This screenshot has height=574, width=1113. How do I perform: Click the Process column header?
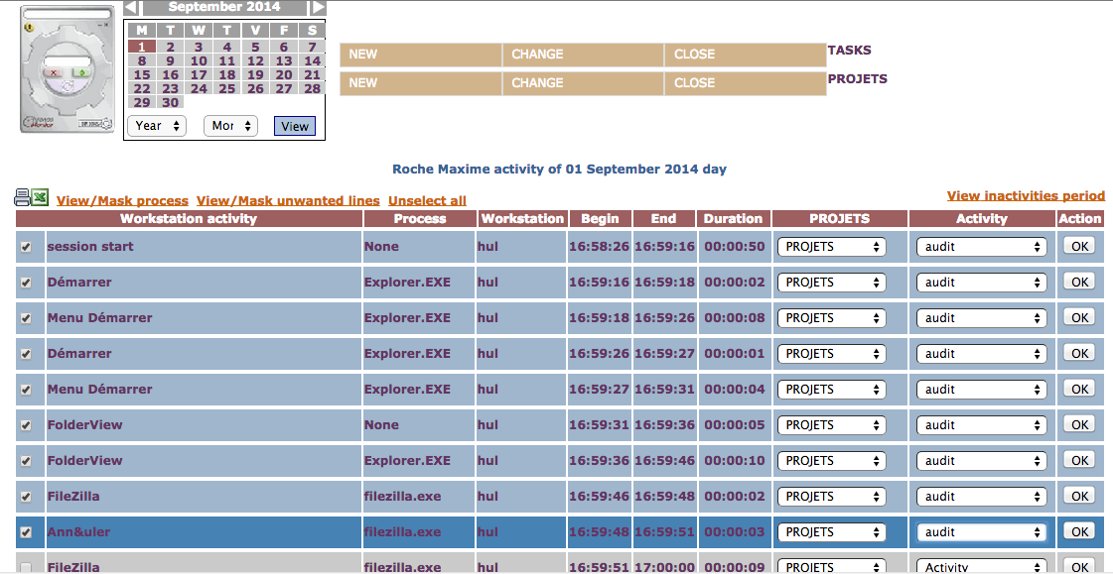click(x=420, y=219)
